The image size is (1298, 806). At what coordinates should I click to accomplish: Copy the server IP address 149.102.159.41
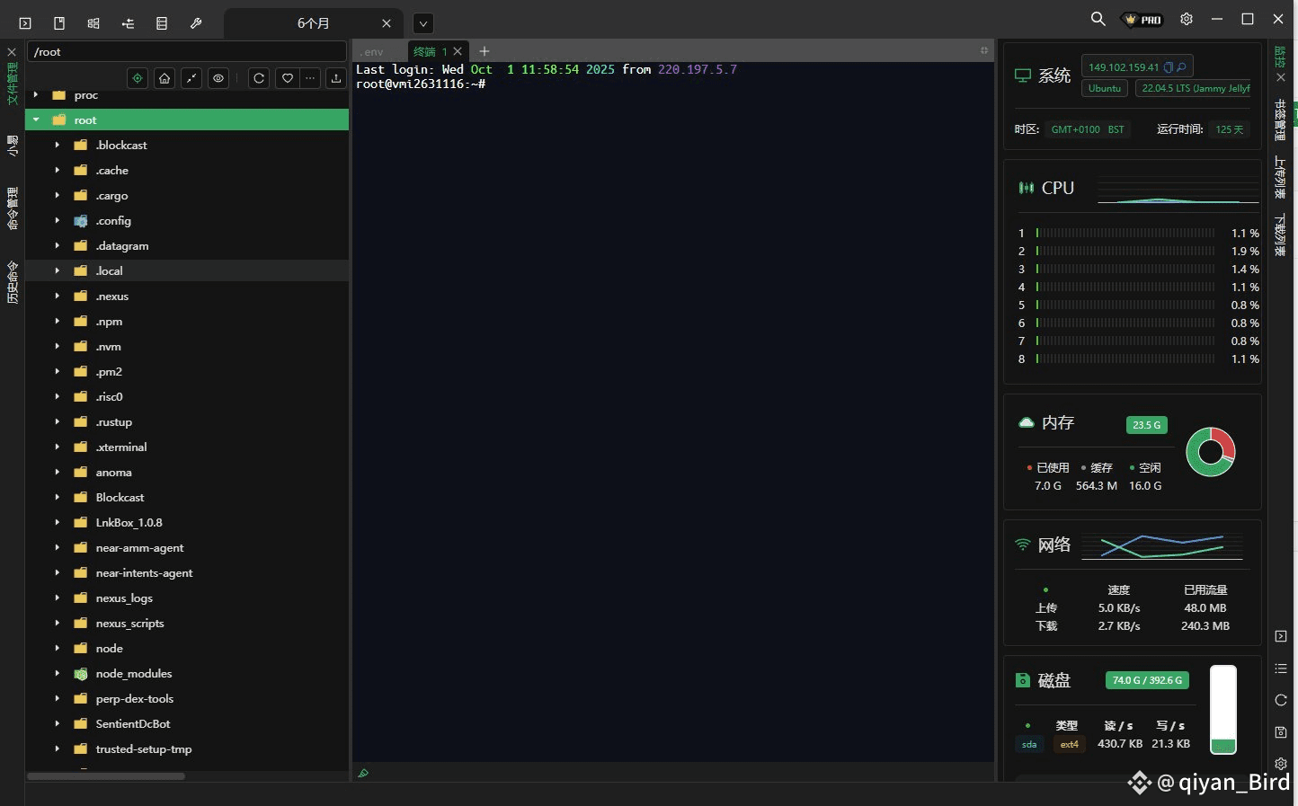[x=1169, y=67]
